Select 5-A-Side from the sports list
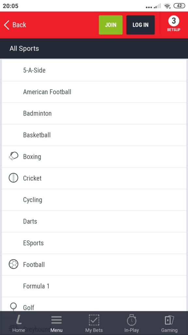188x335 pixels. tap(94, 70)
